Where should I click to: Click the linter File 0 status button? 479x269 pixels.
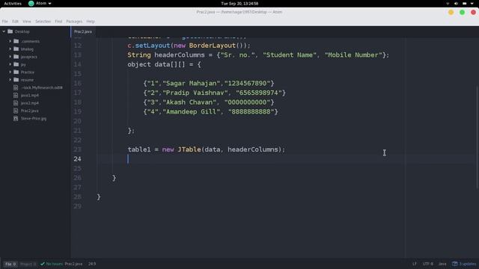point(10,264)
